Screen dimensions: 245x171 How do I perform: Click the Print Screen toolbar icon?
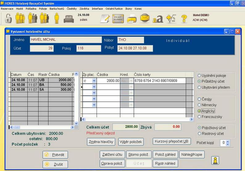[x=118, y=19]
